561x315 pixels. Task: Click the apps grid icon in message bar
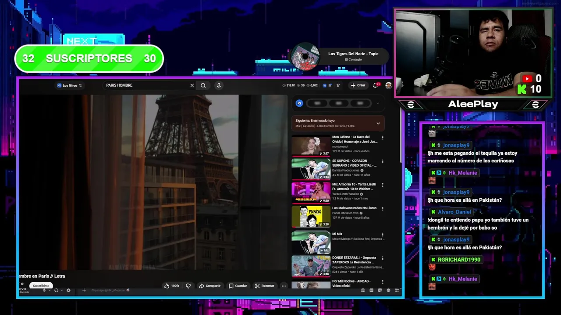click(397, 290)
